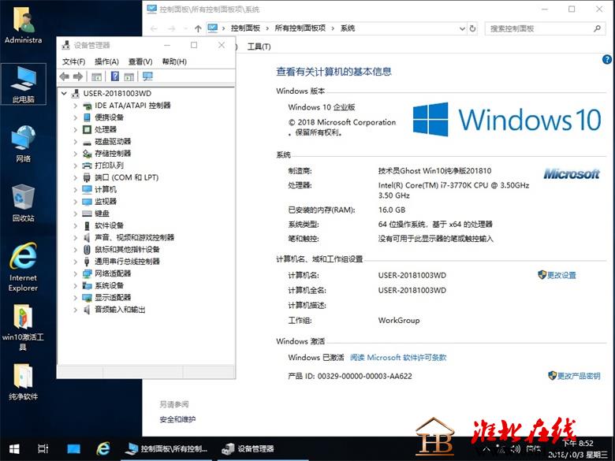
Task: Click the blue desktop taskbar icon
Action: coord(73,449)
